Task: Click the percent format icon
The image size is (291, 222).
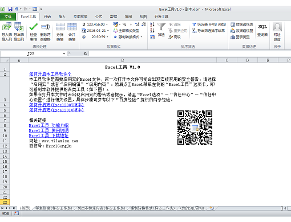Action: 124,24
